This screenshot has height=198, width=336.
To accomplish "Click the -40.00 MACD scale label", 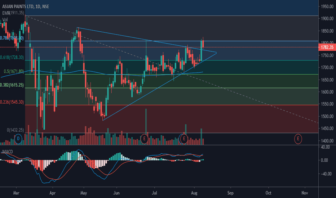I will 327,174.
